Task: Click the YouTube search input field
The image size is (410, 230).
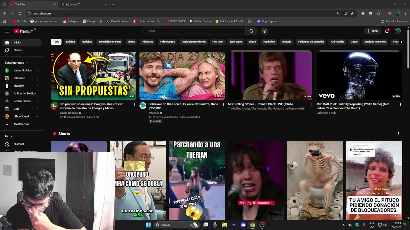Action: 194,31
